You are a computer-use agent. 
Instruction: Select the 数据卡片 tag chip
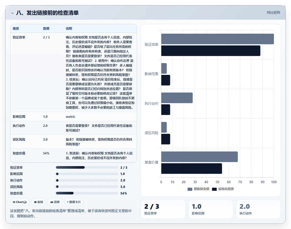[x=74, y=202]
